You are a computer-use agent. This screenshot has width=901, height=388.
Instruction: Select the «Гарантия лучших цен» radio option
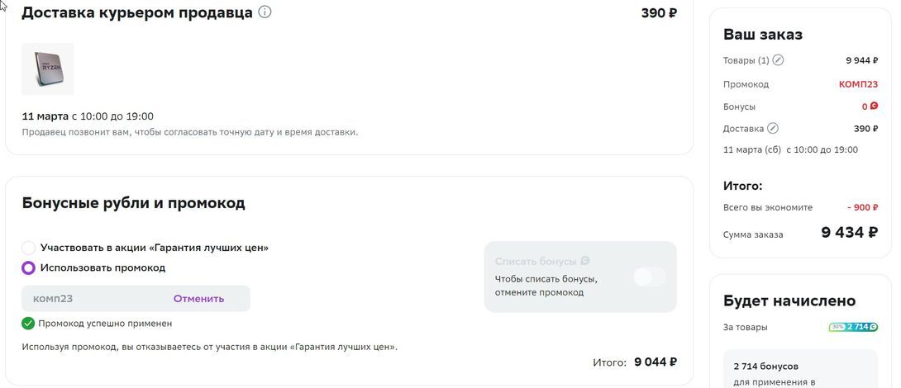click(x=29, y=248)
